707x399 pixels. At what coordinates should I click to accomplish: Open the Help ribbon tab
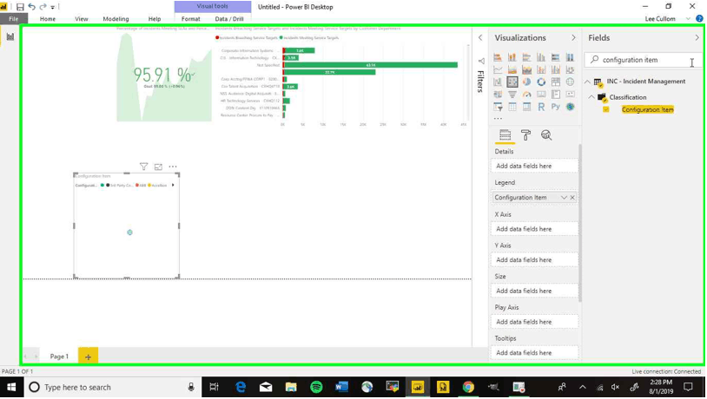[x=155, y=19]
